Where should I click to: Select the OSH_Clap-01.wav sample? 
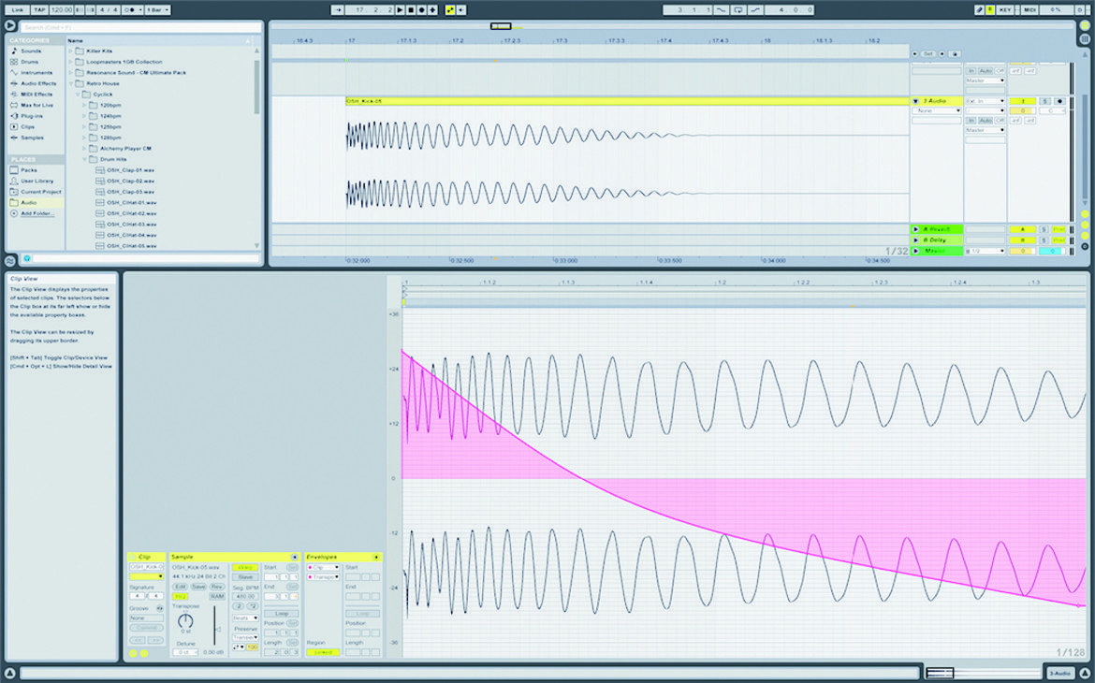[130, 170]
